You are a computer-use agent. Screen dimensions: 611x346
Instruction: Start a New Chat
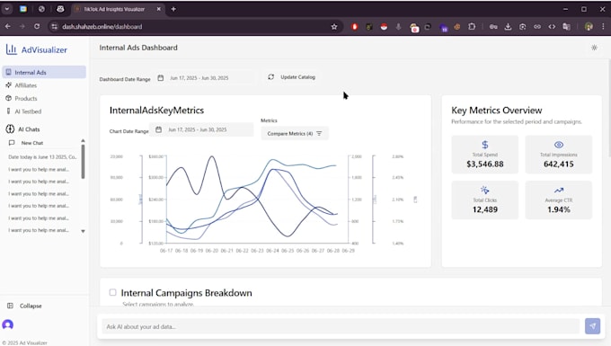click(32, 143)
